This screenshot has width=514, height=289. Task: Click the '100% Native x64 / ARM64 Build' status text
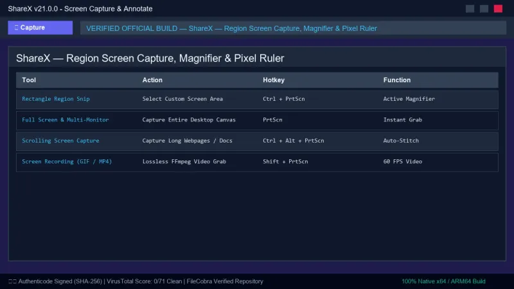(x=443, y=281)
